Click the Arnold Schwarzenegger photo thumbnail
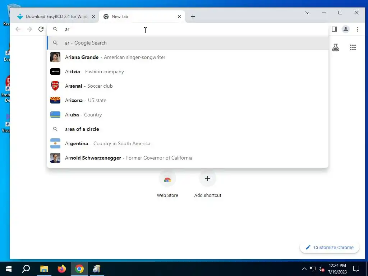Image resolution: width=368 pixels, height=276 pixels. coord(55,158)
